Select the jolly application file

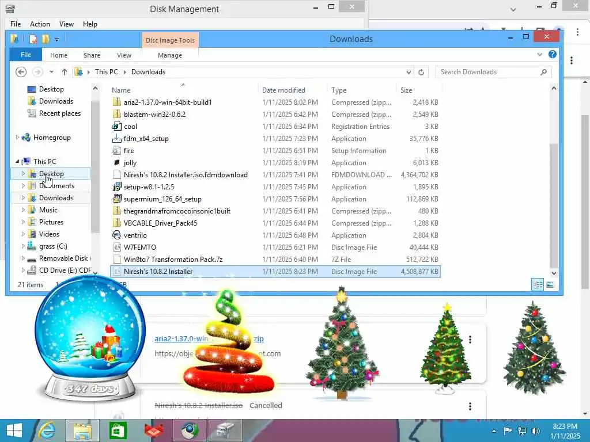tap(130, 163)
